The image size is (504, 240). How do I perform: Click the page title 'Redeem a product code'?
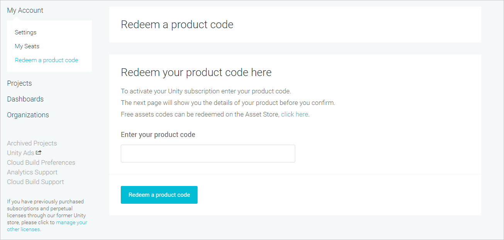(177, 25)
